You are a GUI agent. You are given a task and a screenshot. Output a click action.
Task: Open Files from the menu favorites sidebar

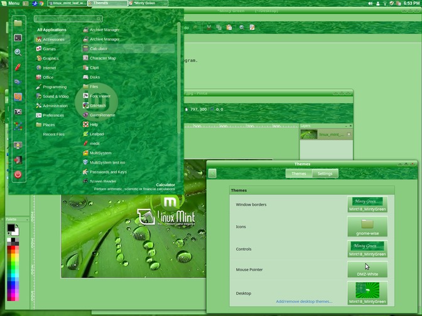click(x=18, y=23)
